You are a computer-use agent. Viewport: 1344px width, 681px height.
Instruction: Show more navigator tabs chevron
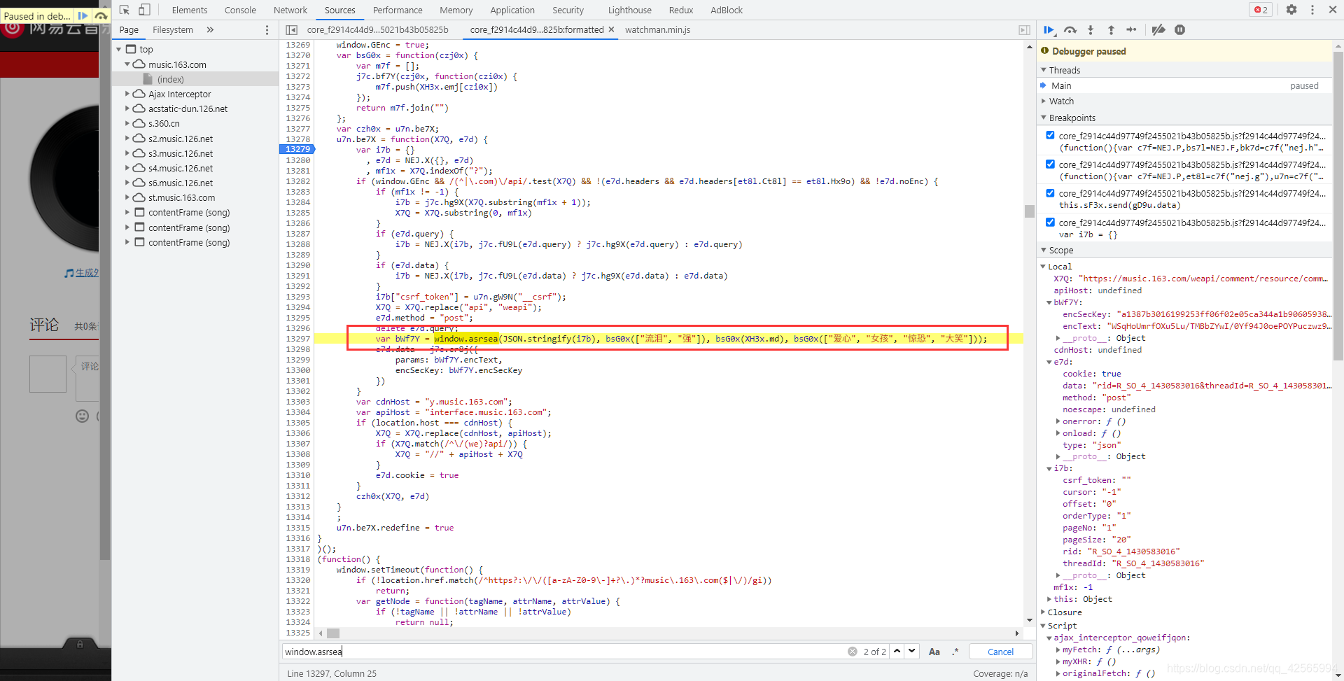click(210, 29)
